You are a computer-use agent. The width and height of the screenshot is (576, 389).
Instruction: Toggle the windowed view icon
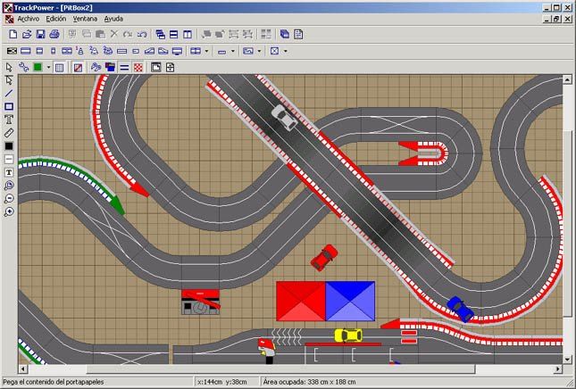pos(155,67)
